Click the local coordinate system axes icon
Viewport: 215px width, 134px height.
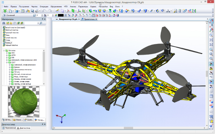click(x=79, y=11)
